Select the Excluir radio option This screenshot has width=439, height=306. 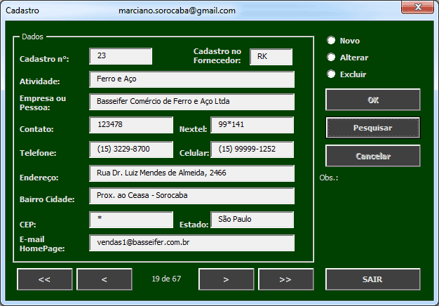(x=332, y=74)
